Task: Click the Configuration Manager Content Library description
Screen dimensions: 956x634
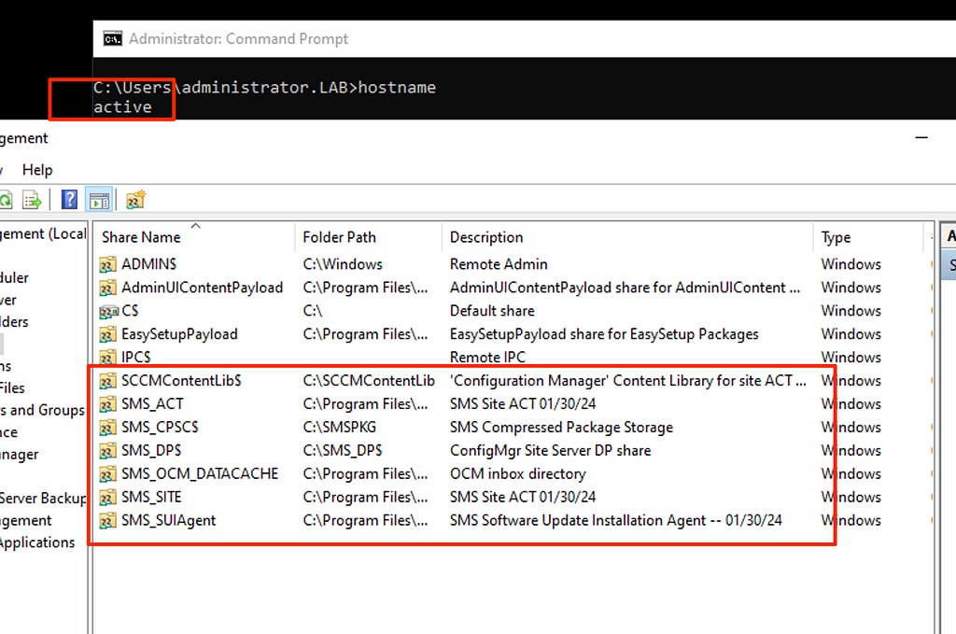Action: pos(627,381)
